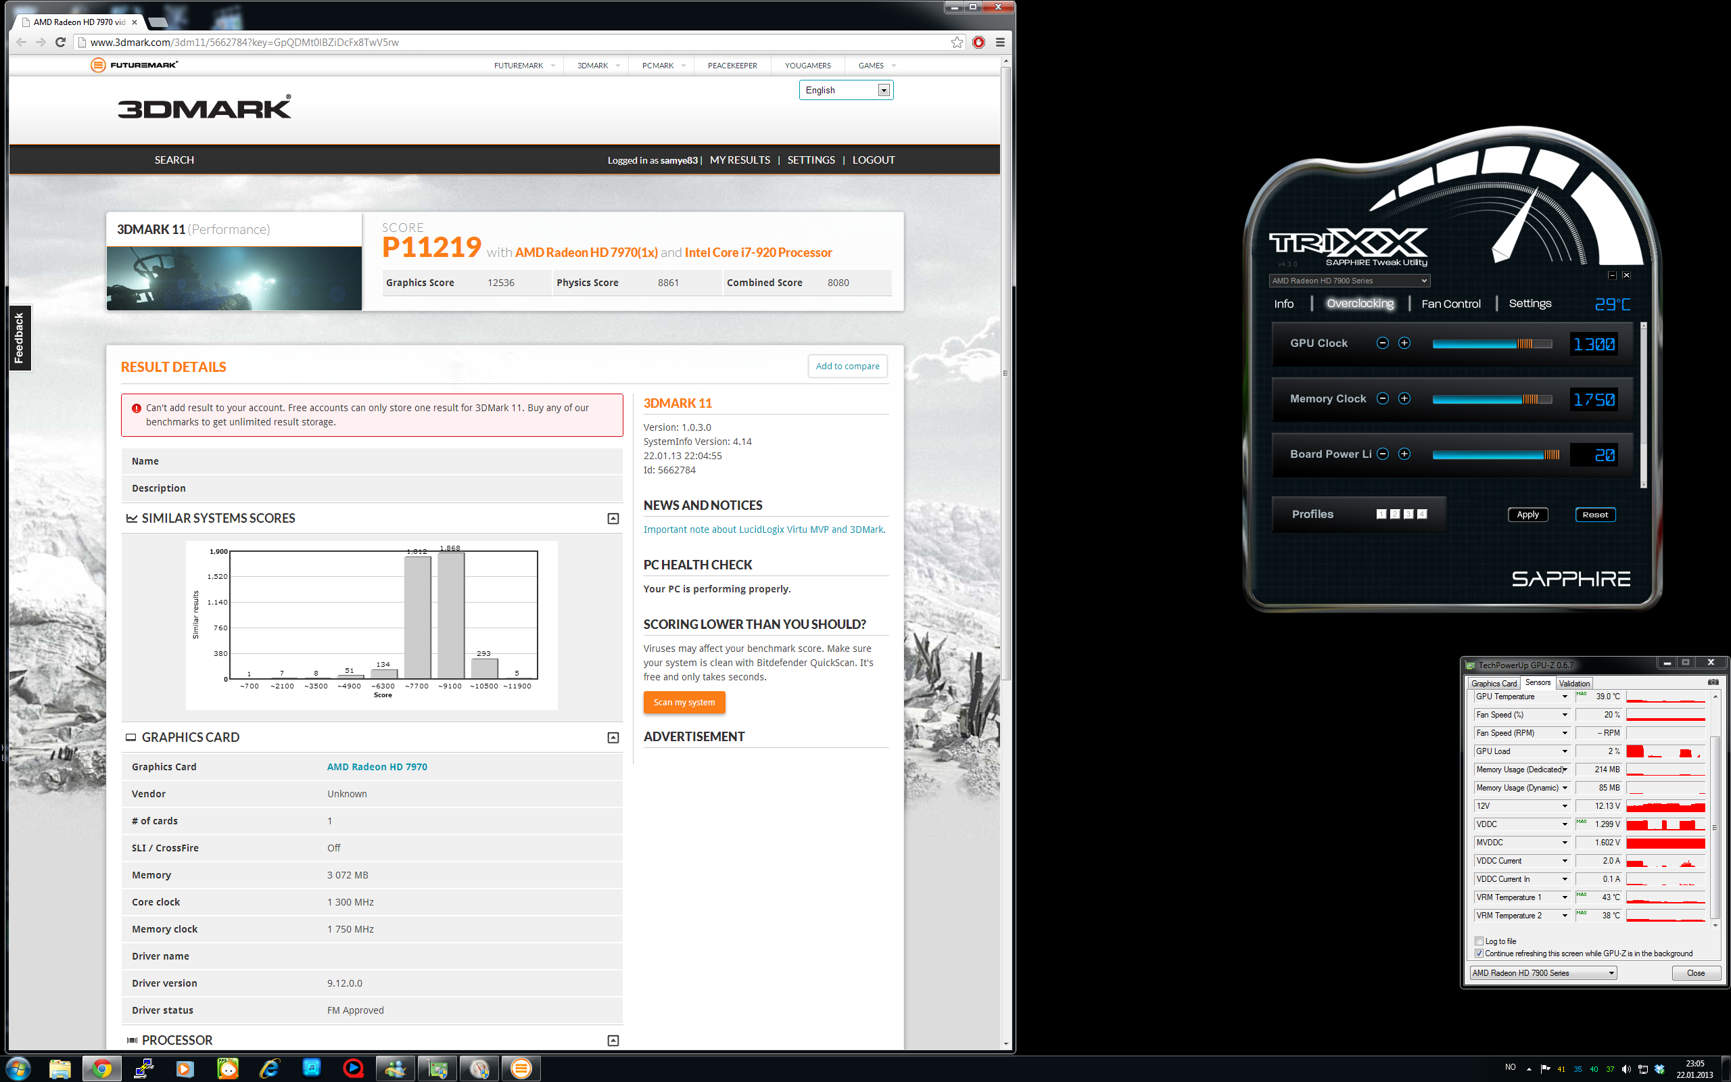The image size is (1731, 1082).
Task: Open Dropbox from the system tray
Action: click(1659, 1069)
